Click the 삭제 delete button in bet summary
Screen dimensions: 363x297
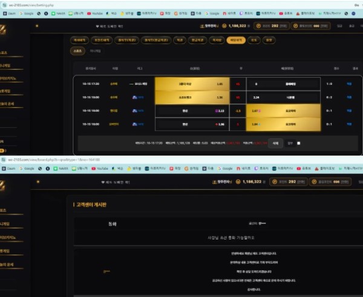click(275, 143)
